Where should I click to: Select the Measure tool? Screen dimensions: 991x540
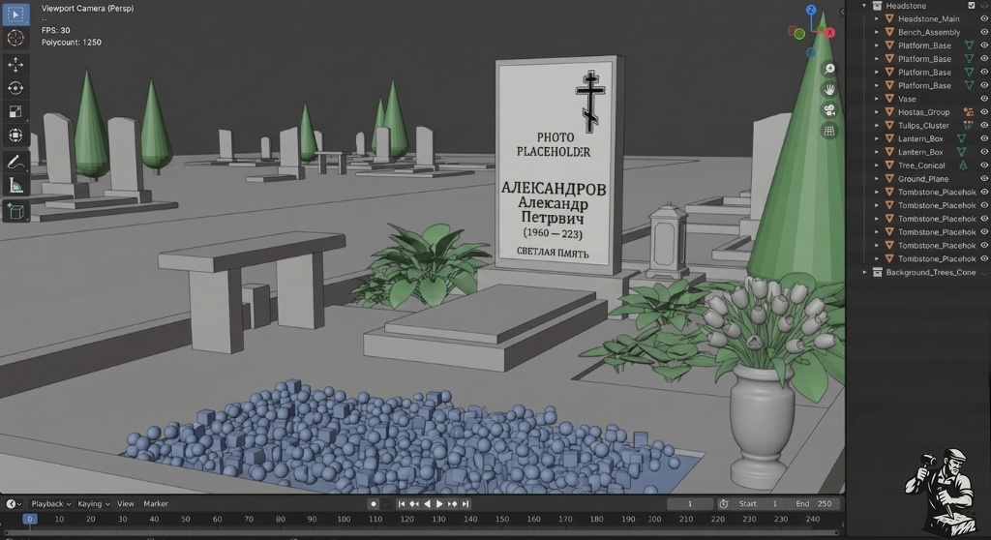point(15,185)
